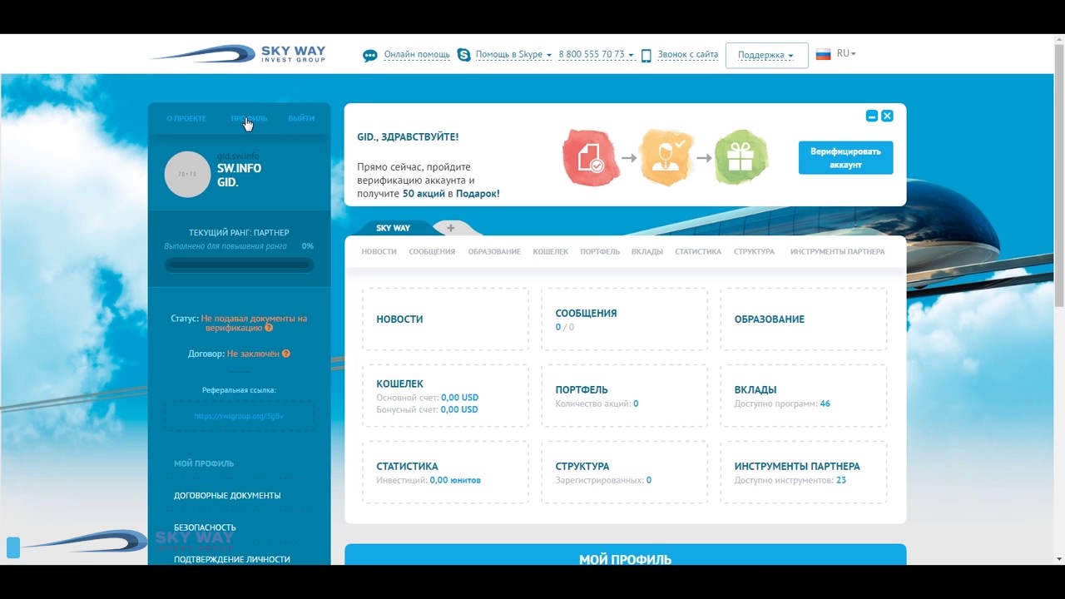Click the 'ОБРАЗОВАНИЕ' dashboard card
1065x599 pixels.
pyautogui.click(x=804, y=319)
